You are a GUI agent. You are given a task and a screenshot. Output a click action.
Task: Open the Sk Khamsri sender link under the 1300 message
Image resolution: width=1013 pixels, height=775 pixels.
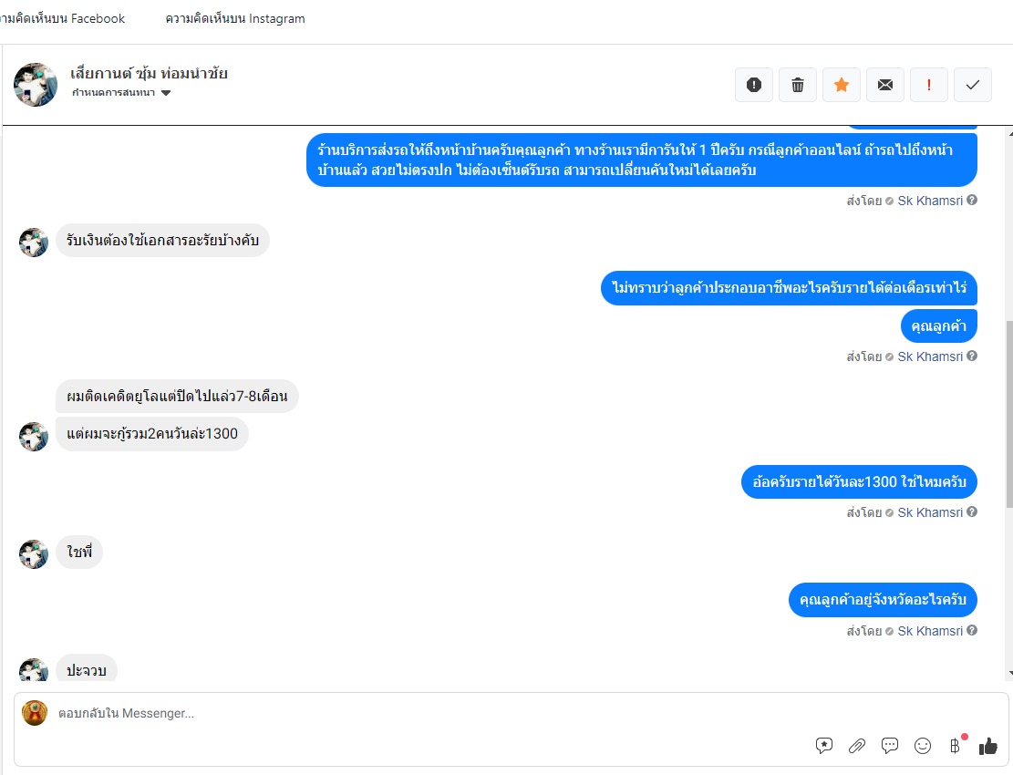930,512
